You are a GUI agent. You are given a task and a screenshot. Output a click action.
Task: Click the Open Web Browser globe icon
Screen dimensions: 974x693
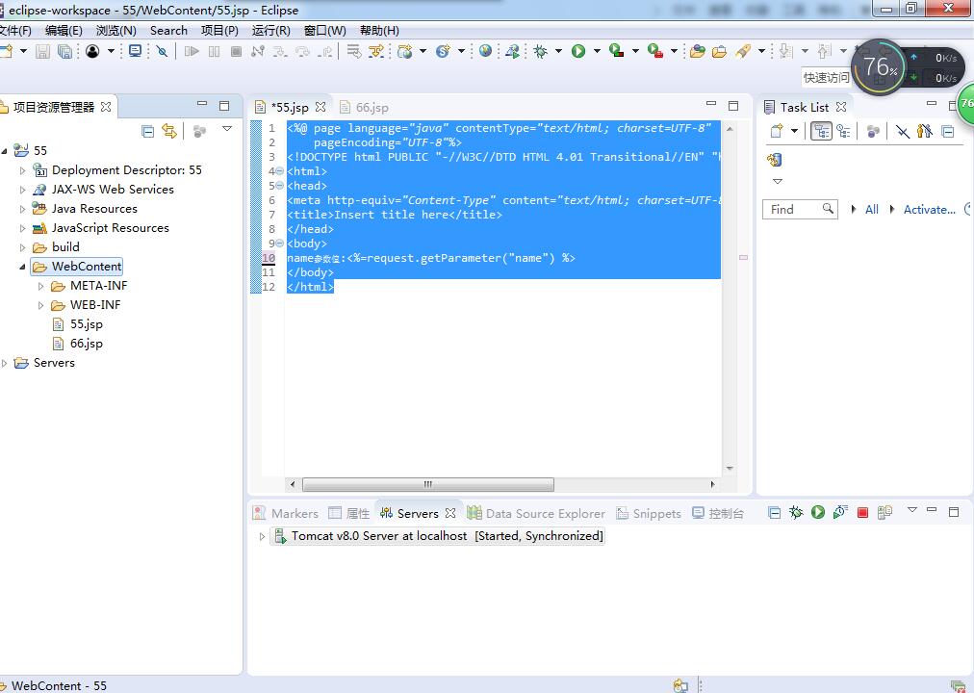(486, 52)
